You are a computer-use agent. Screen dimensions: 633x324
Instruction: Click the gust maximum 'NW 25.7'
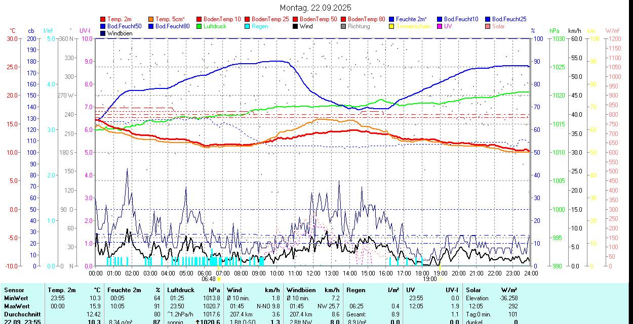coord(328,306)
